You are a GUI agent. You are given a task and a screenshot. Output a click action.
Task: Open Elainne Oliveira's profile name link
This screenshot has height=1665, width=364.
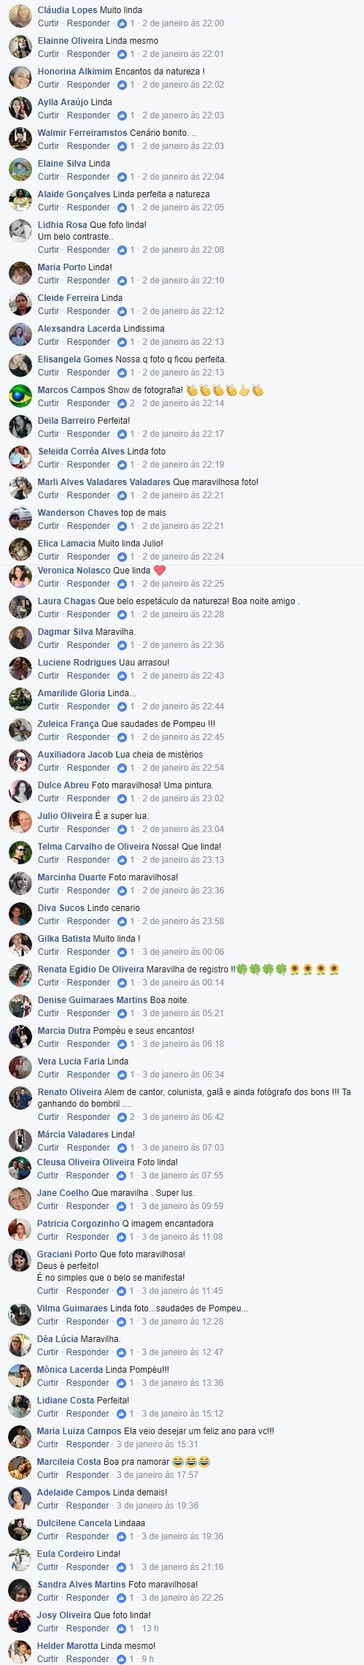click(70, 41)
